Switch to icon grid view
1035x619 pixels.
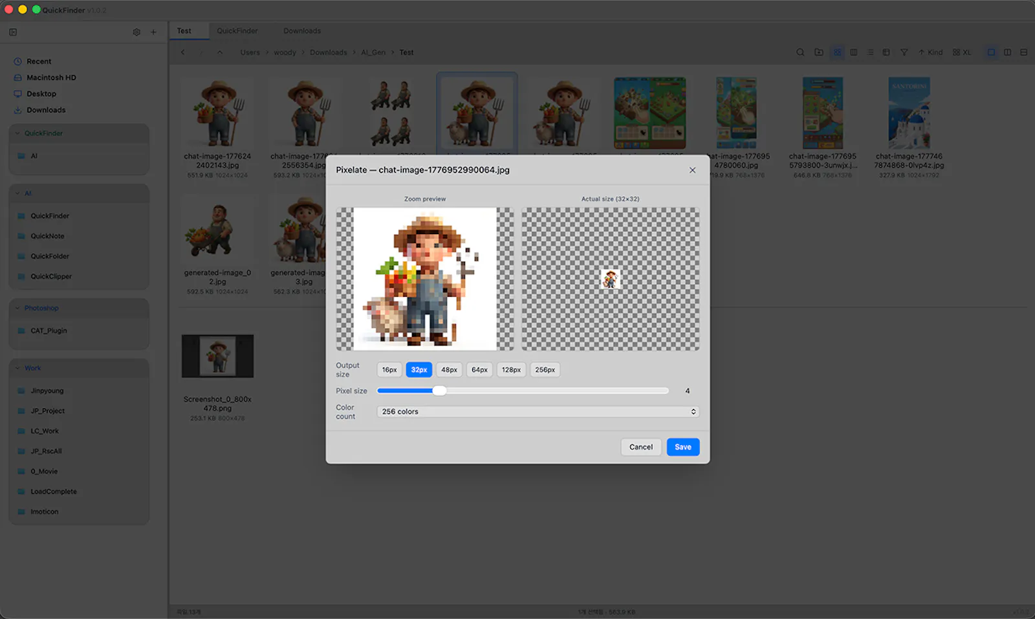click(x=838, y=52)
